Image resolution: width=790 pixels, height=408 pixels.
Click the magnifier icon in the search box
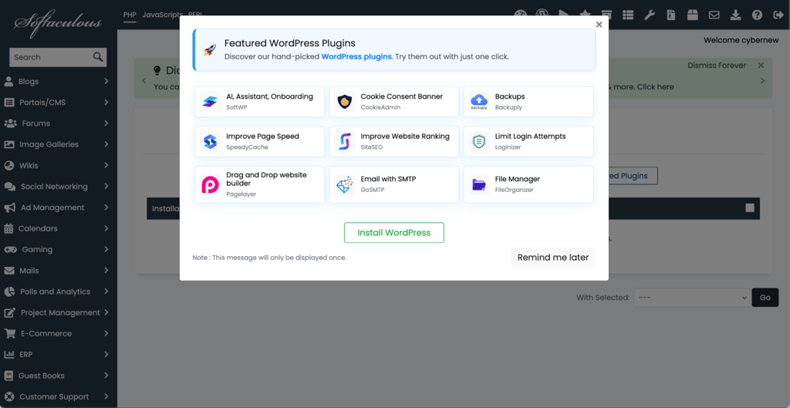98,57
